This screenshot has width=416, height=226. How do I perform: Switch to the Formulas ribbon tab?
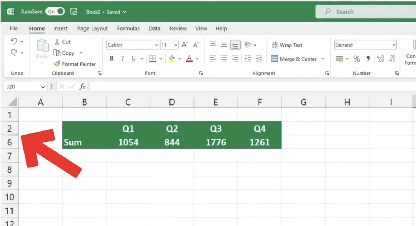point(128,28)
